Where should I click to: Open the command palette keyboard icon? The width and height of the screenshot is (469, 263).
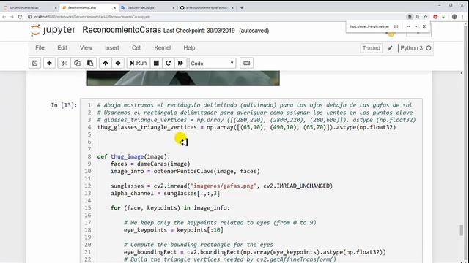246,64
